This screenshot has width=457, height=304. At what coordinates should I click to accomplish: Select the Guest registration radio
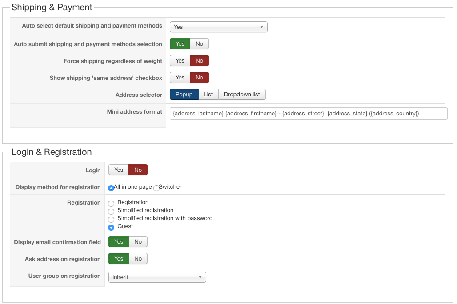(111, 227)
